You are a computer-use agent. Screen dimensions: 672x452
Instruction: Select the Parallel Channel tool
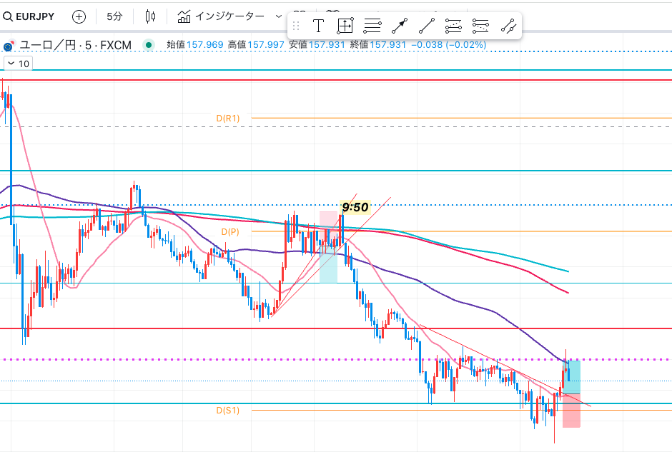point(508,26)
